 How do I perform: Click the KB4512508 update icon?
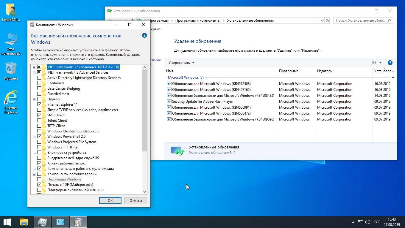point(169,84)
